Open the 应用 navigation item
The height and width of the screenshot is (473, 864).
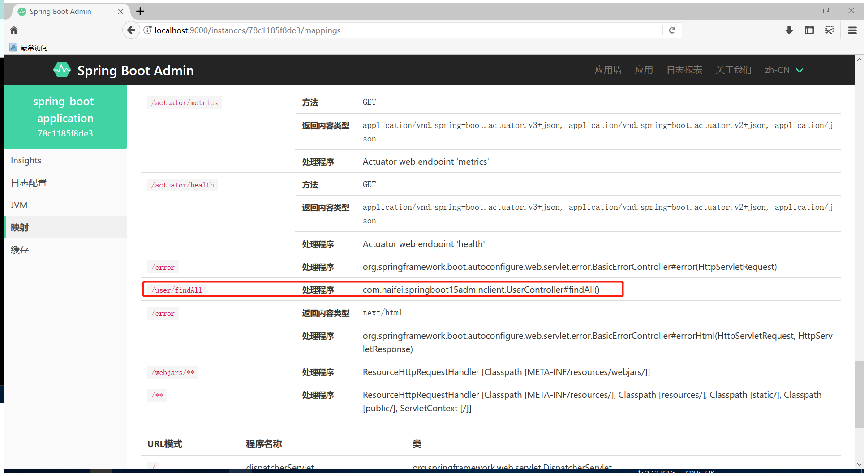(x=644, y=70)
